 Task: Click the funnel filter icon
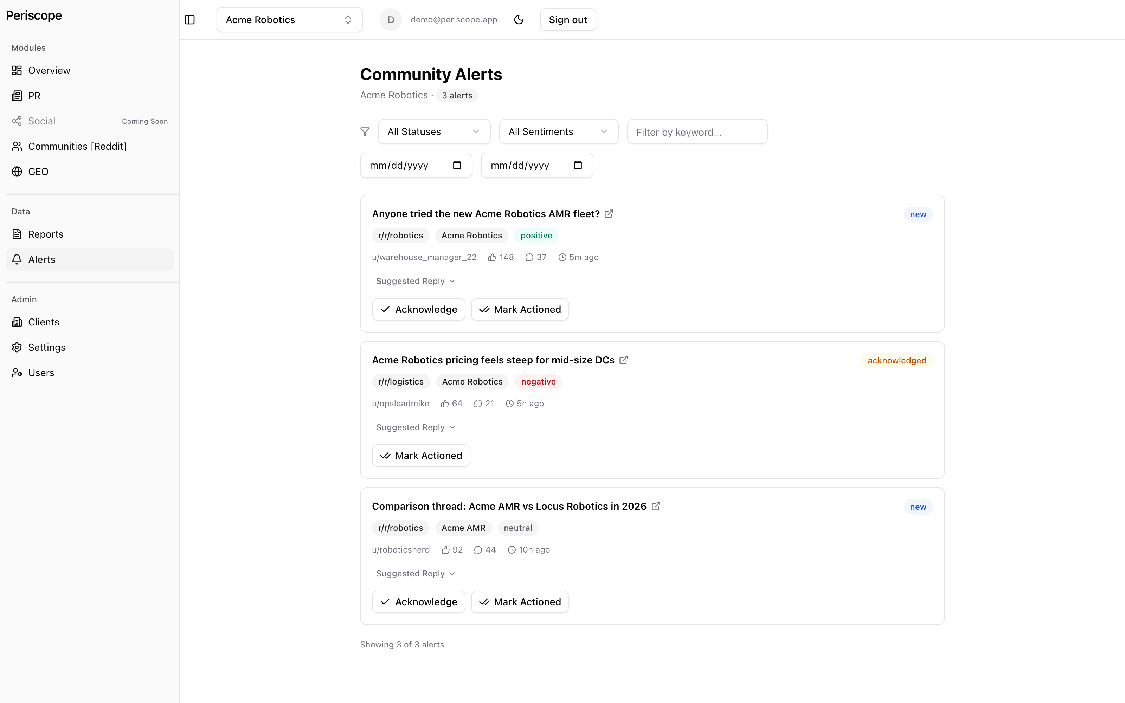pos(365,131)
